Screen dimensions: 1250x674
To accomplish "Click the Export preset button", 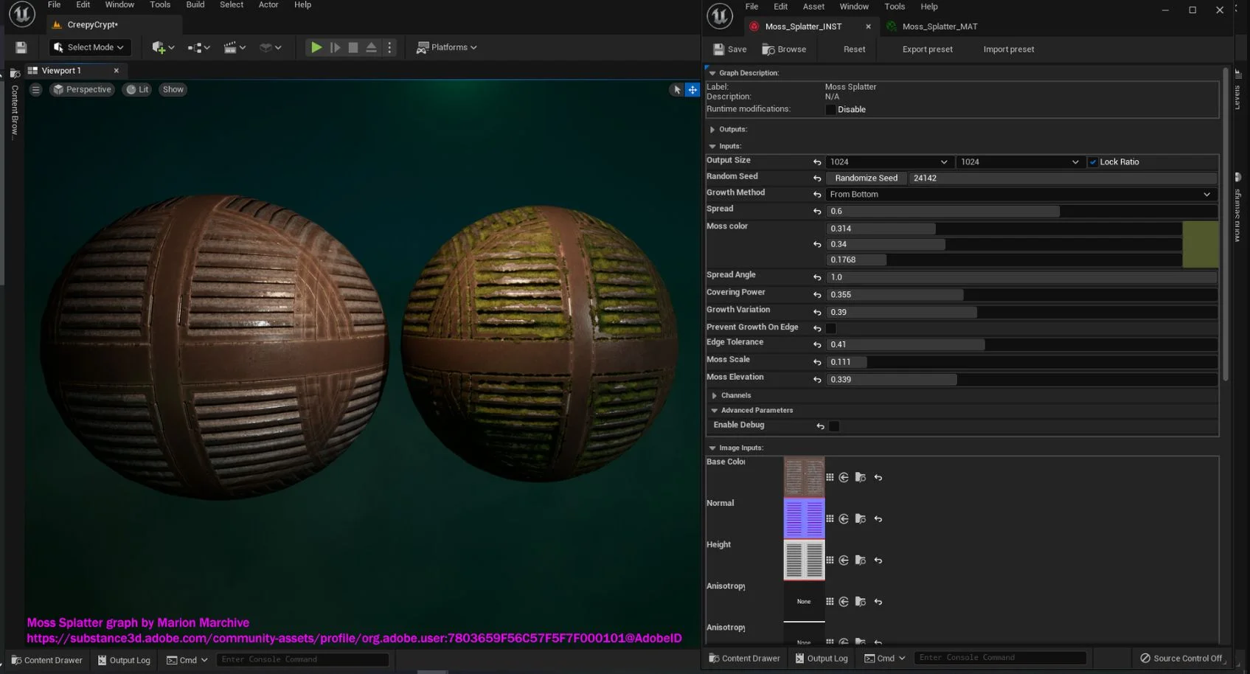I will pos(927,49).
